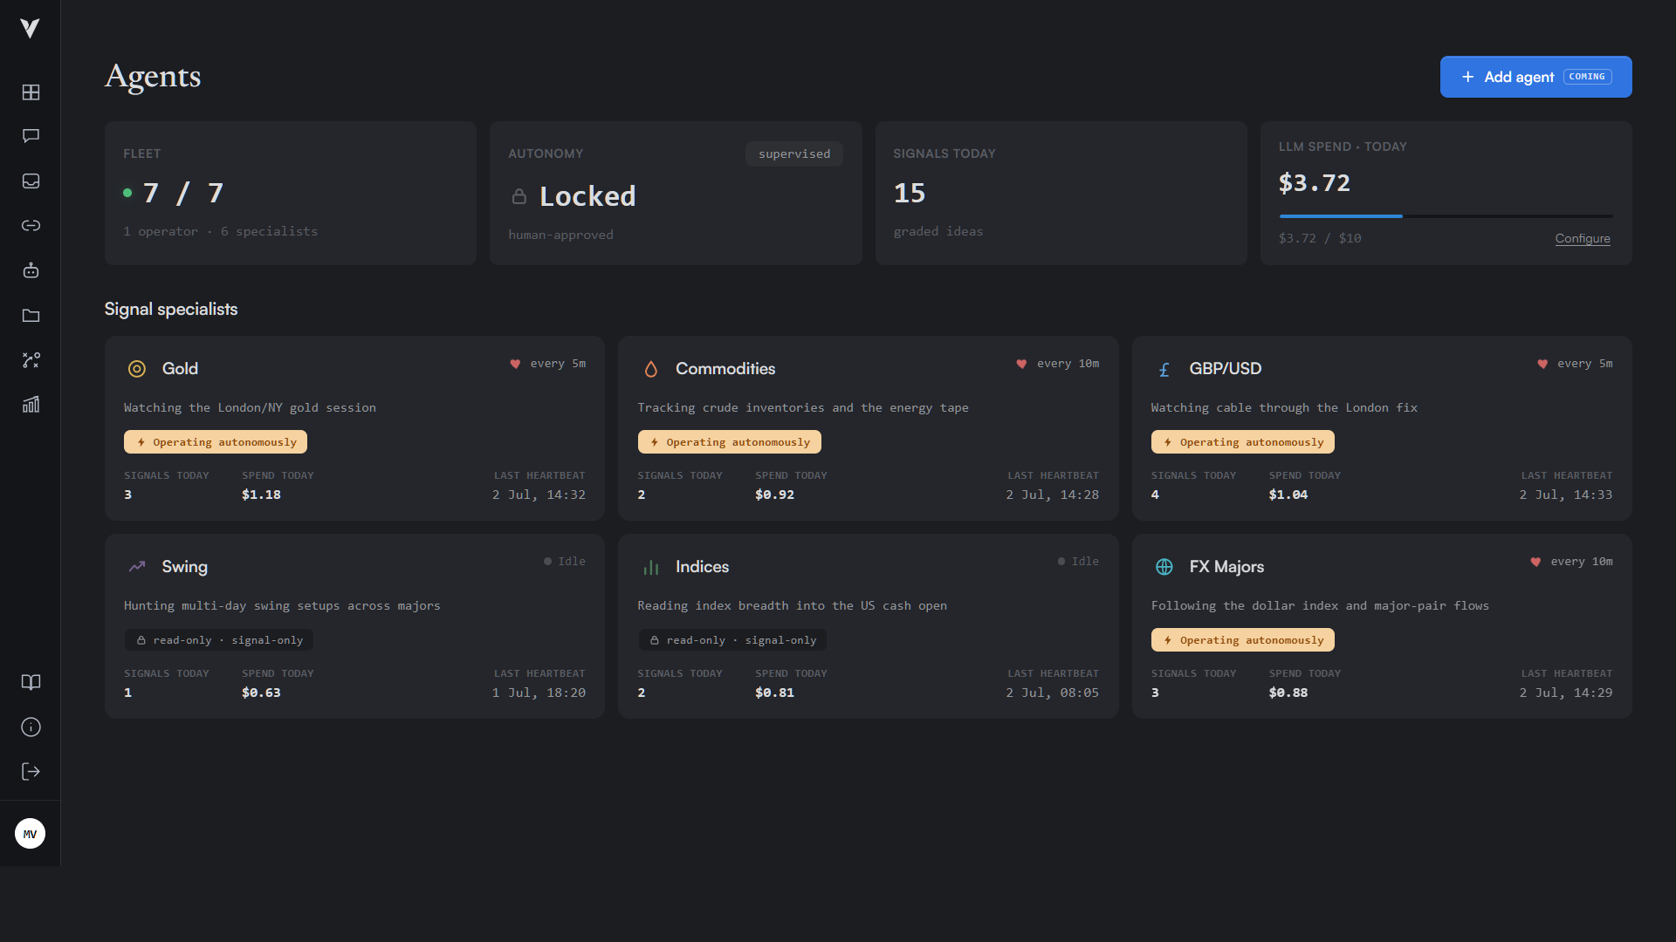Click Indices' read-only signal-only badge
This screenshot has height=942, width=1676.
click(732, 640)
